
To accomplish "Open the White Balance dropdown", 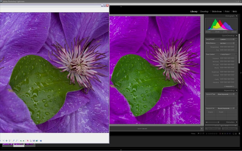I will coord(227,43).
